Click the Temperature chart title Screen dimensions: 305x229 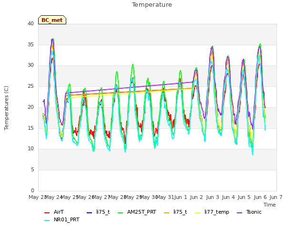click(x=152, y=5)
